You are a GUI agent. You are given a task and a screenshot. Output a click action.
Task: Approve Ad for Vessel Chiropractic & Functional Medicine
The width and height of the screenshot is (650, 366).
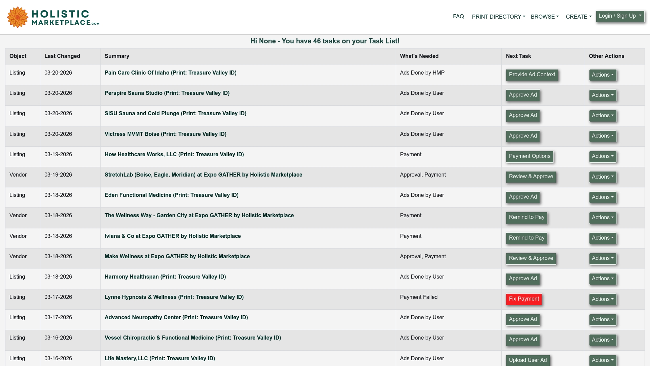[x=522, y=340]
